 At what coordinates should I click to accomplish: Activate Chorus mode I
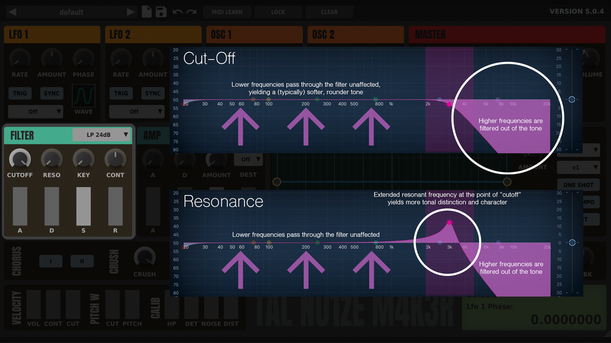click(51, 261)
